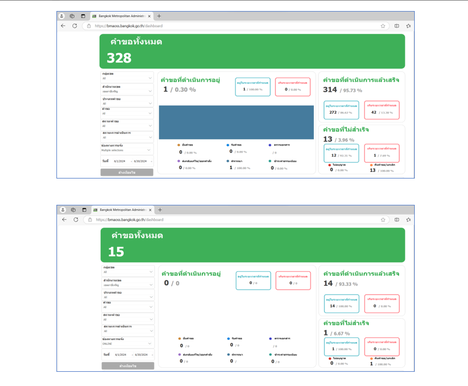Image resolution: width=468 pixels, height=386 pixels.
Task: Open the workspaces icon in the top browser
Action: (72, 16)
